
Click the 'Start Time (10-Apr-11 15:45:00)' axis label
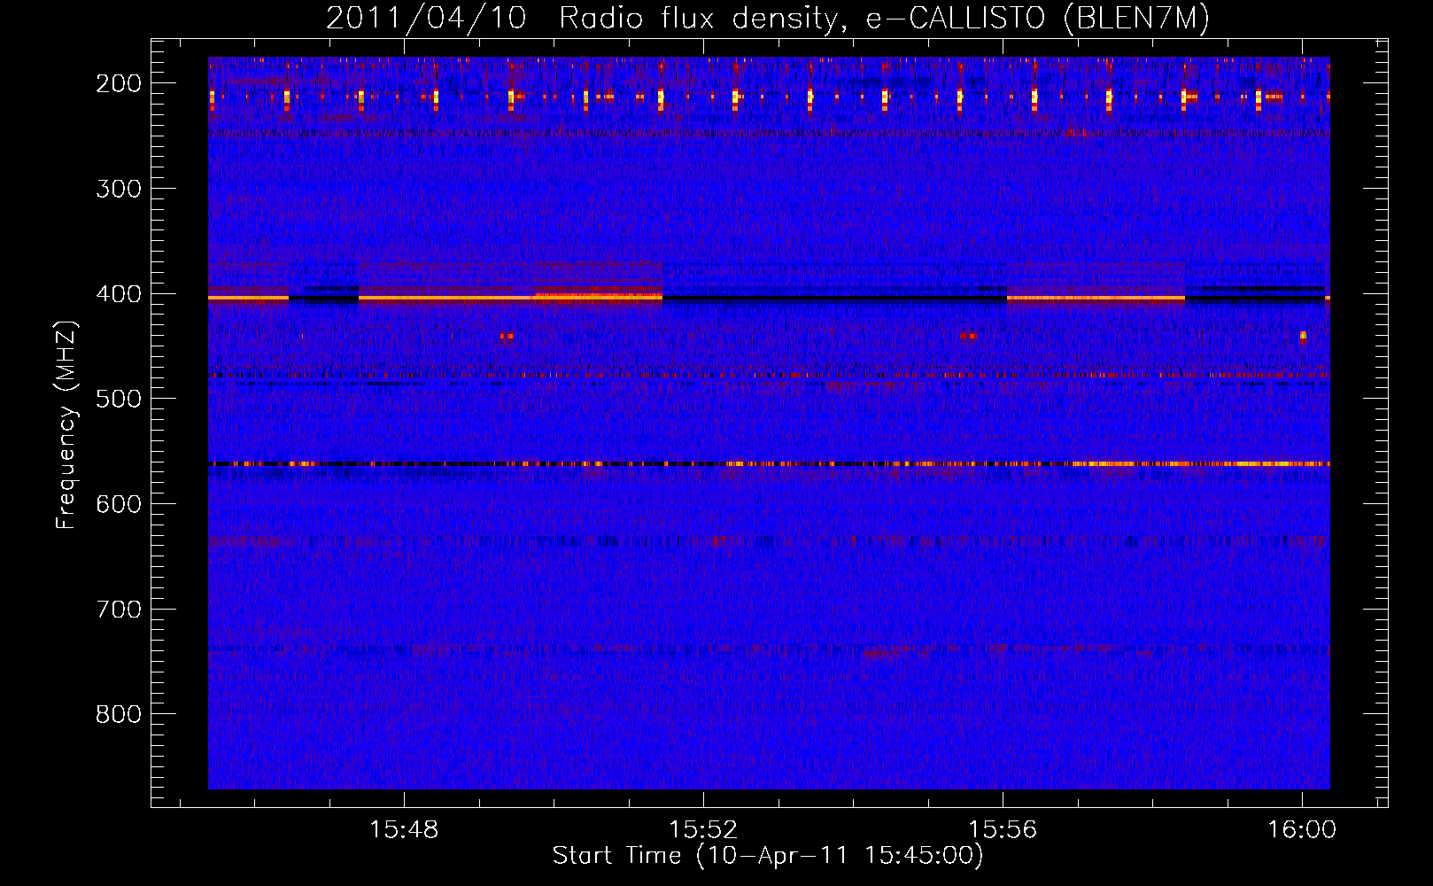point(768,856)
